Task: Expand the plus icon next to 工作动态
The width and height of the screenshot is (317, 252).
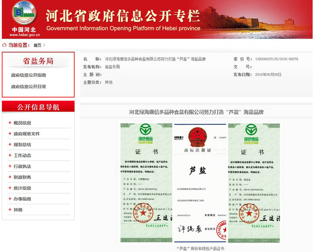Action: [x=10, y=155]
